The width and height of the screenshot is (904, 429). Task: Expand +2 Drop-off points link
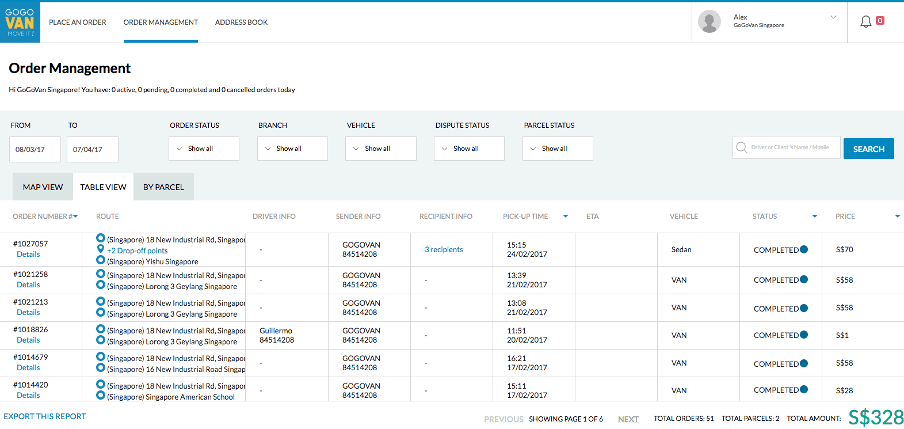point(137,250)
